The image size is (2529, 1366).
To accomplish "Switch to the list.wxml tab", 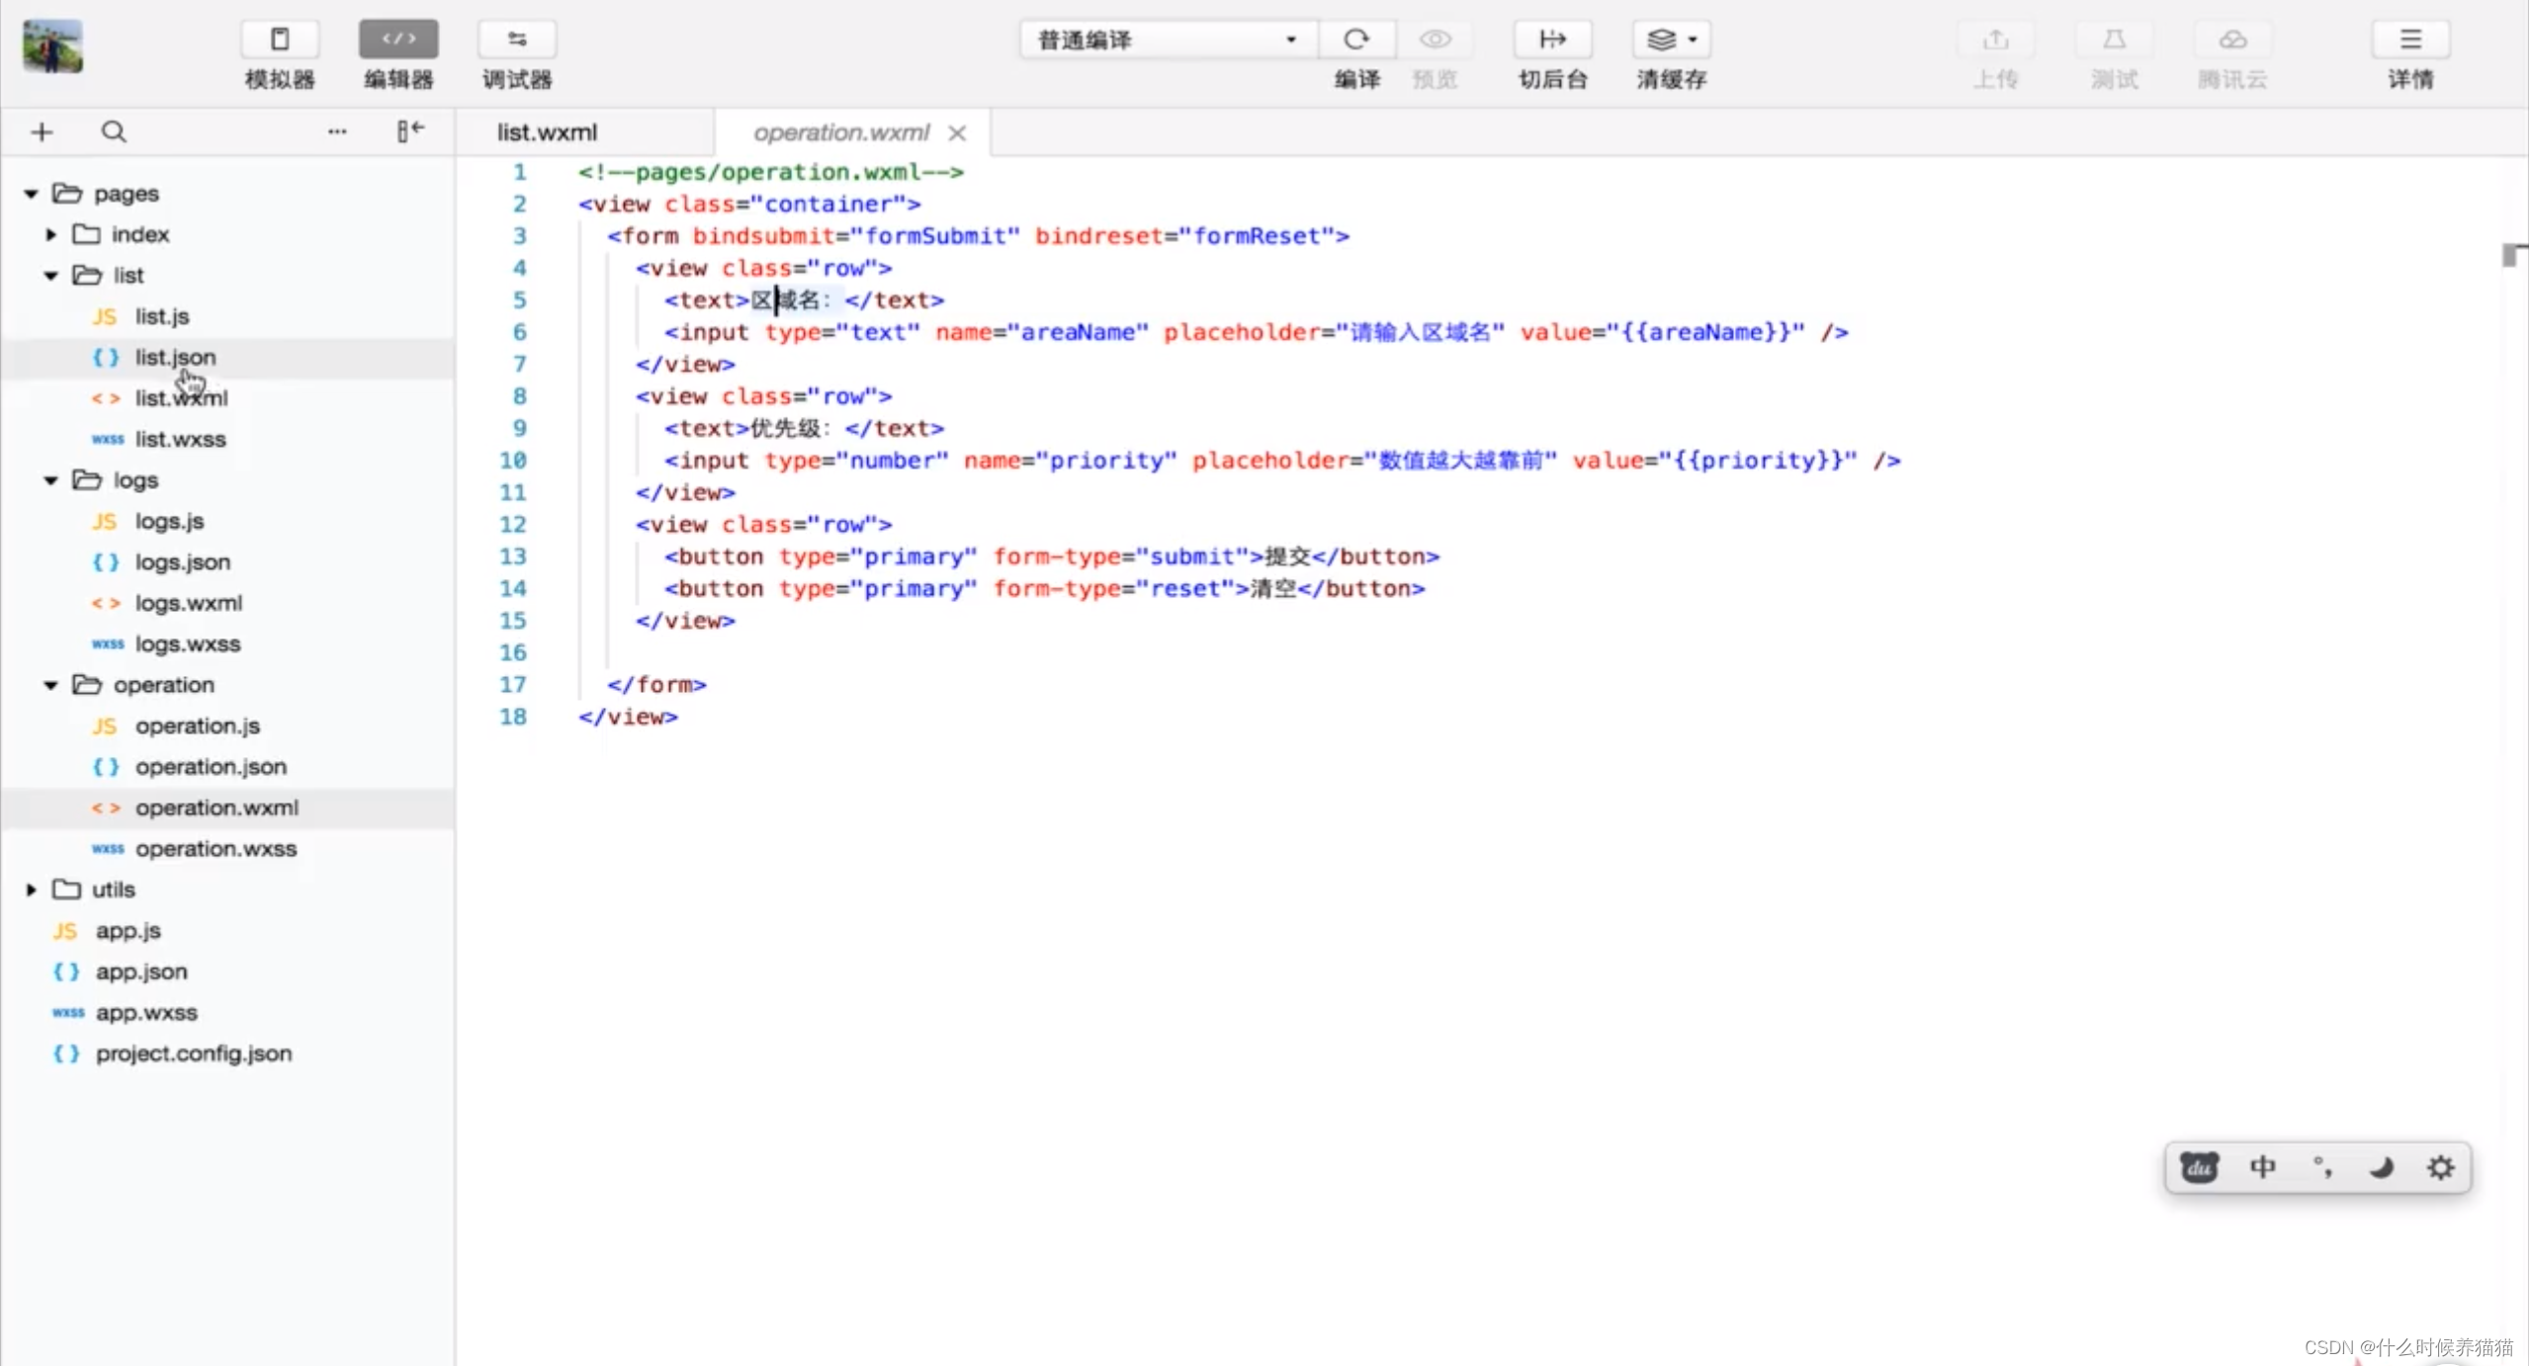I will (547, 132).
